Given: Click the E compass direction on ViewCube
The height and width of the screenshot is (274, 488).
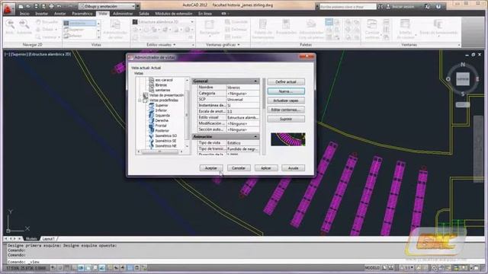Looking at the screenshot, I should pyautogui.click(x=477, y=79).
